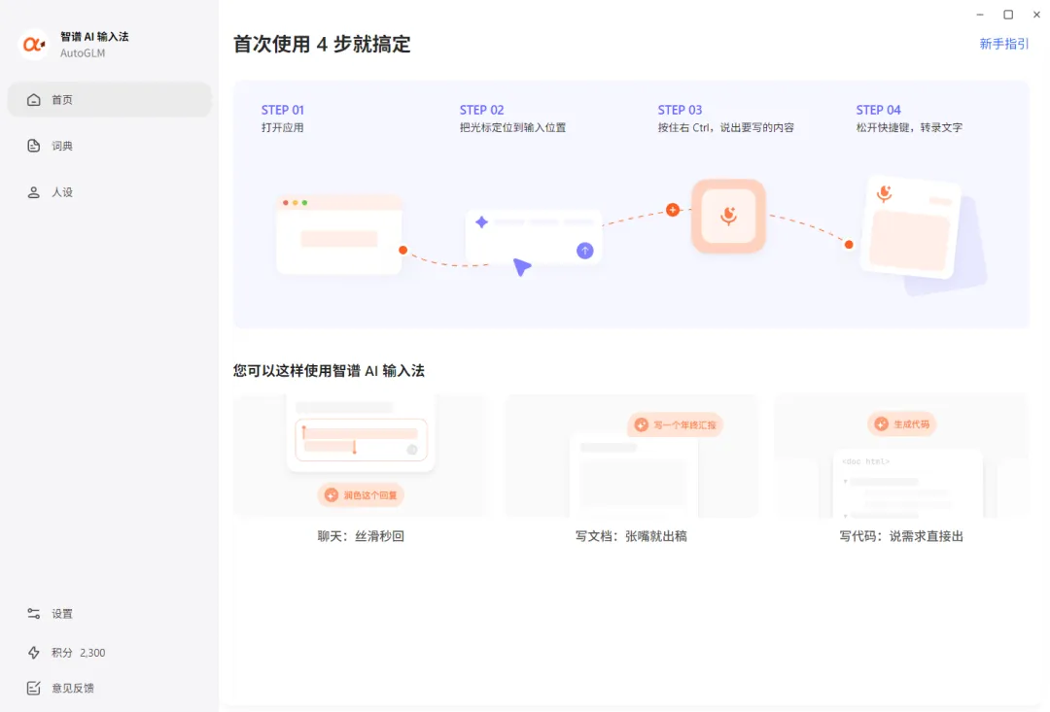Click the purple upload arrow in STEP 02
This screenshot has height=712, width=1050.
(x=584, y=251)
